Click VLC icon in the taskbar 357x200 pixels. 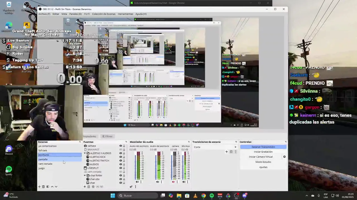(195, 196)
